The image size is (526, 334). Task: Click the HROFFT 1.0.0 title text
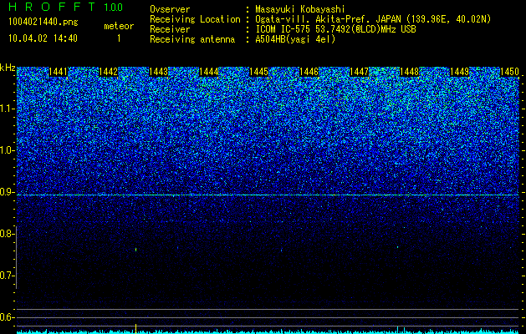[x=65, y=7]
